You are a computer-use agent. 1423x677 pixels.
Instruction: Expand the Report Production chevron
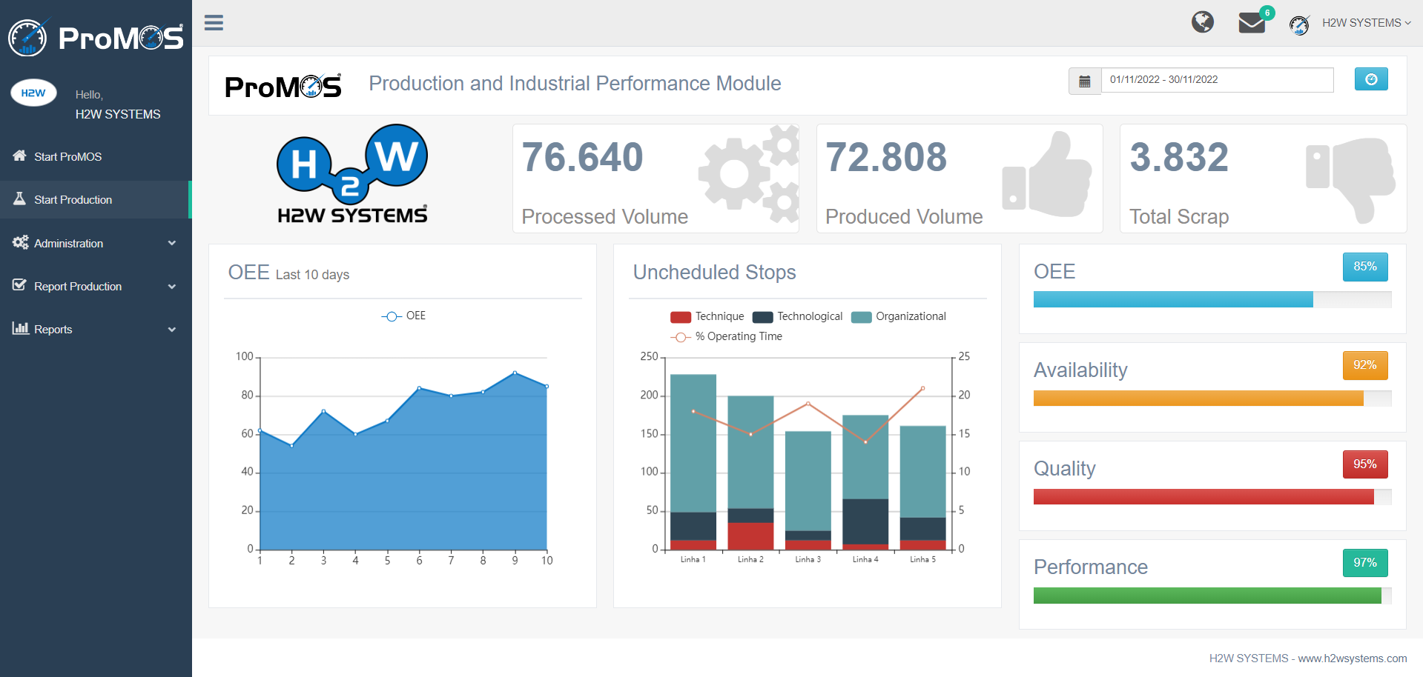(172, 287)
